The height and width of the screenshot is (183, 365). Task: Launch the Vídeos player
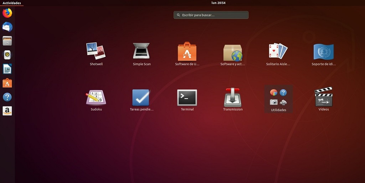pos(324,97)
